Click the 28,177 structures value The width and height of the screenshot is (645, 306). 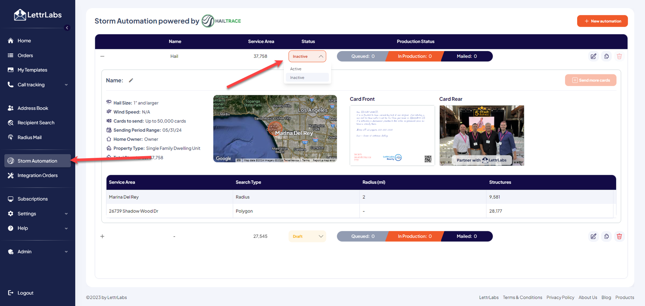point(495,211)
